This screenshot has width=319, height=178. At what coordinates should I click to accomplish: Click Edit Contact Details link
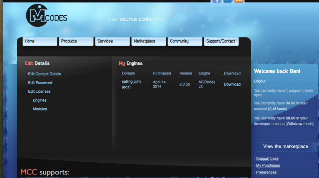coord(44,74)
